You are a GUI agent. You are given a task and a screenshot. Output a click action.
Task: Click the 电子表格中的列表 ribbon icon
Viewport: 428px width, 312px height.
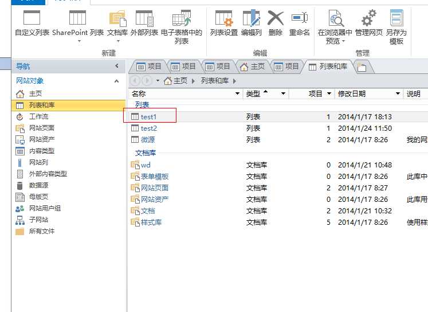click(182, 18)
